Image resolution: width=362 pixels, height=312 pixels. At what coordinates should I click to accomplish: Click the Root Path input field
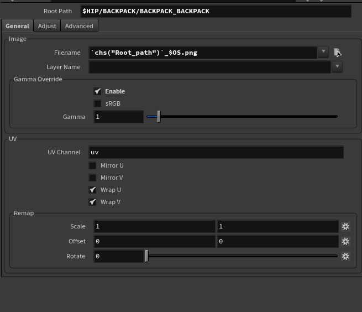[216, 11]
